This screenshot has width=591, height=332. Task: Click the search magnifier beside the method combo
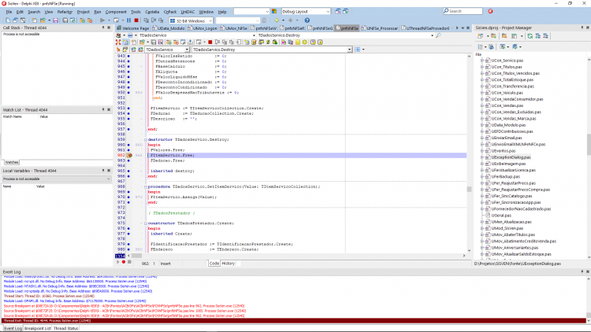pyautogui.click(x=438, y=35)
